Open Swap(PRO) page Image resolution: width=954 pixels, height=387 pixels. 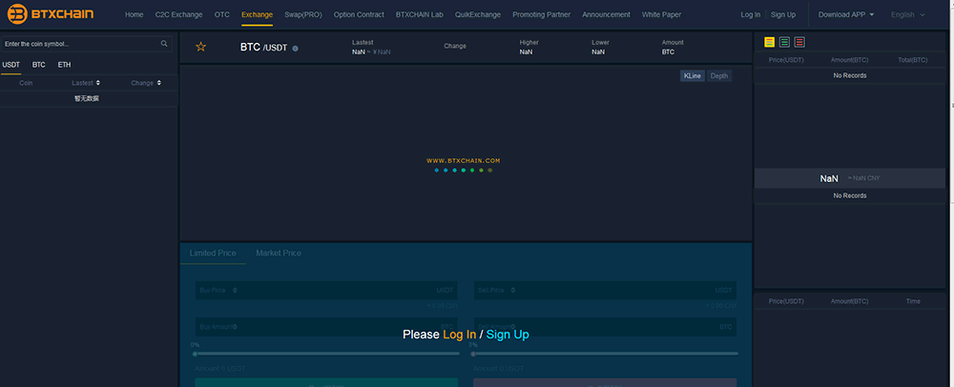(x=303, y=14)
